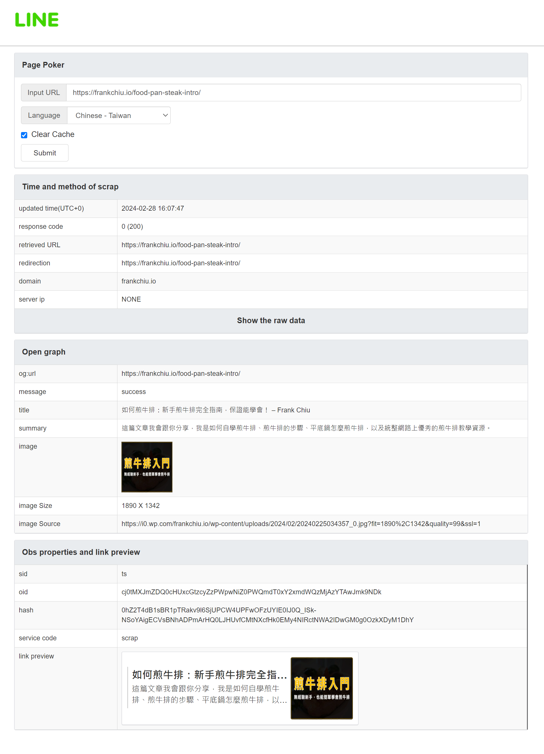Click the og:url value
Viewport: 544px width, 754px height.
(180, 374)
